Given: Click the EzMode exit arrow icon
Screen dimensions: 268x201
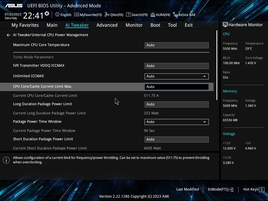Looking at the screenshot, I should click(231, 189).
